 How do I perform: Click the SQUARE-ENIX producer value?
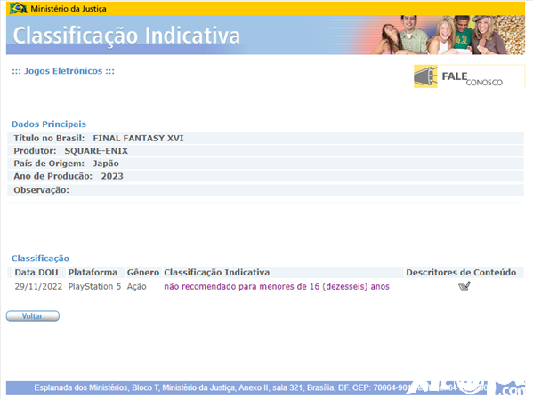(x=96, y=151)
